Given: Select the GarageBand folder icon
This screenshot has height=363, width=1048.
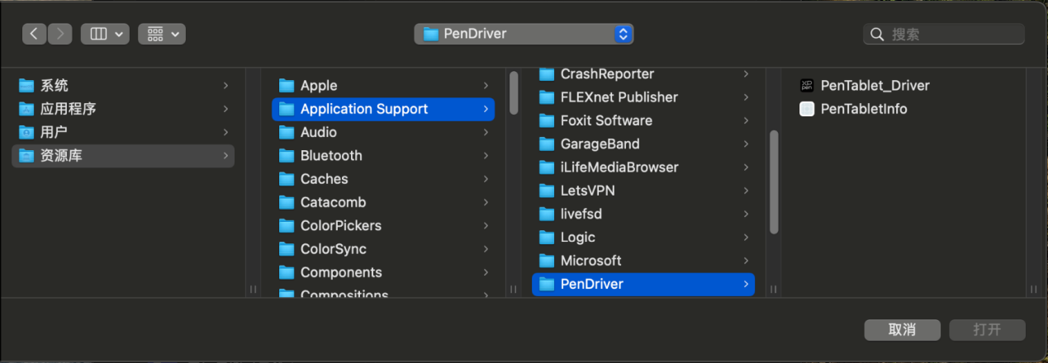Looking at the screenshot, I should (x=547, y=144).
